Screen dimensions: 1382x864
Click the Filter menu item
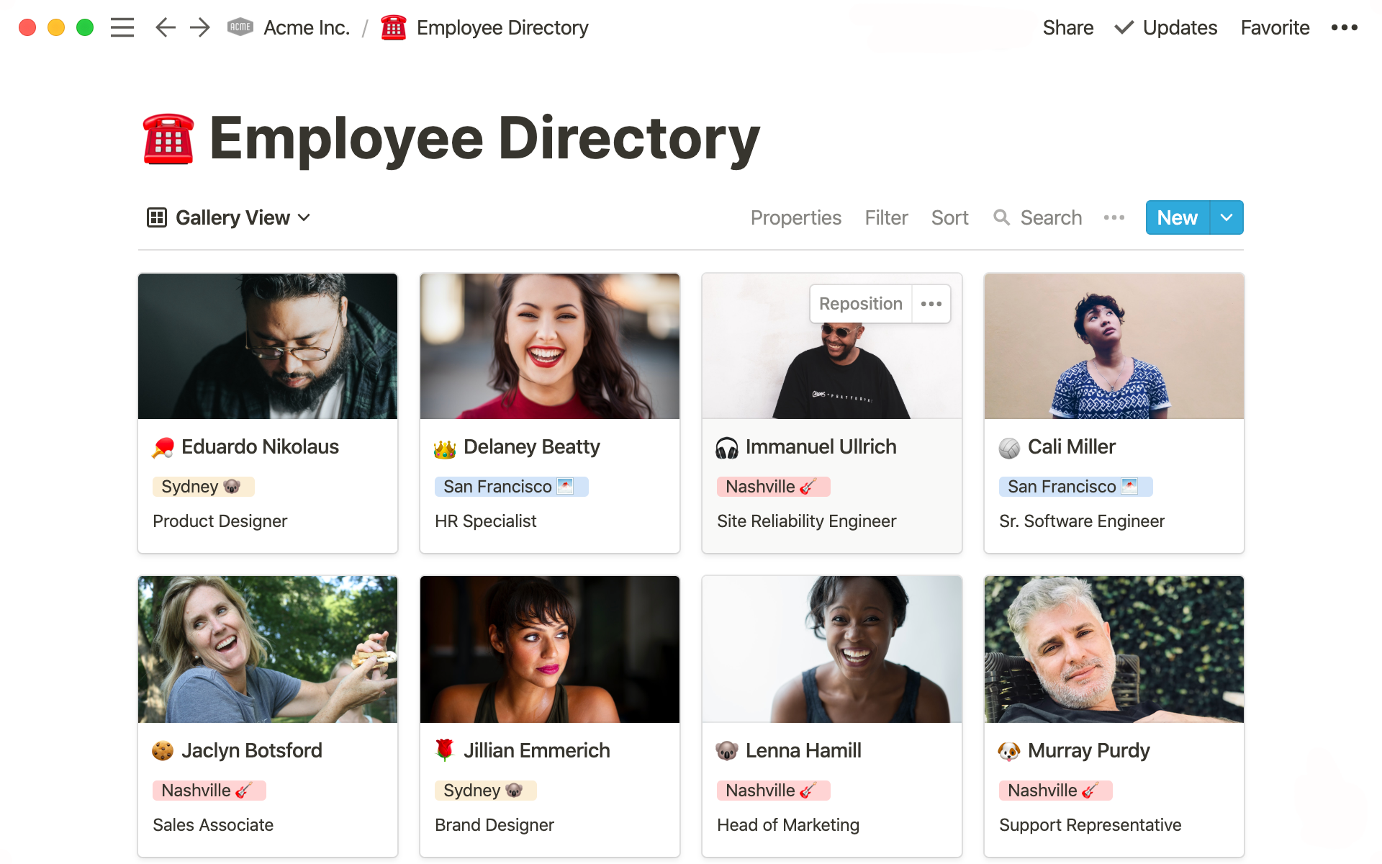coord(885,217)
